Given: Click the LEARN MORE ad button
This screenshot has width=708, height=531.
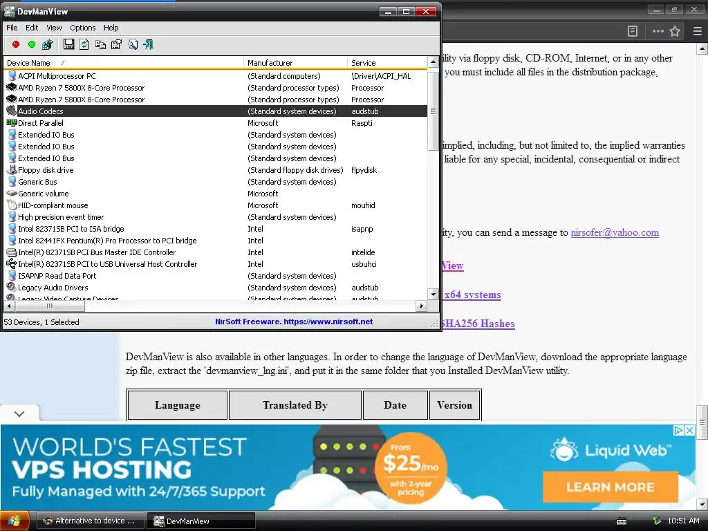Looking at the screenshot, I should click(611, 487).
